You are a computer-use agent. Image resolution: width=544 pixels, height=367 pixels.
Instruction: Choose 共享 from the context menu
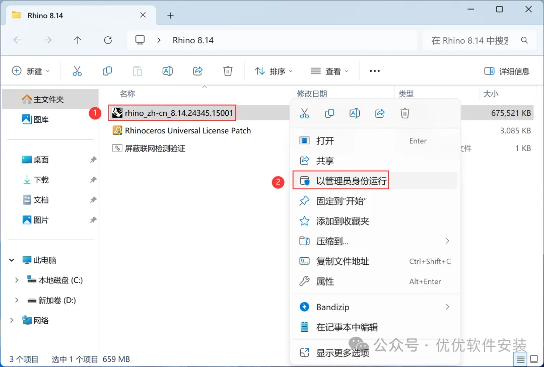click(375, 161)
